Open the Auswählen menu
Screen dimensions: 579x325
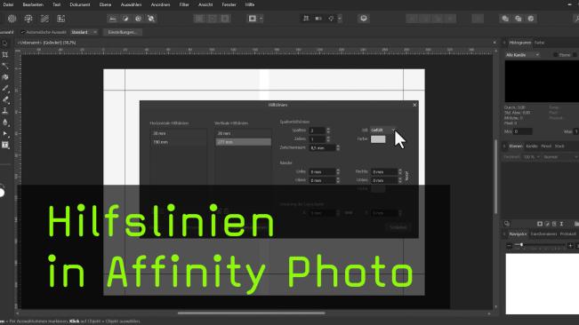pyautogui.click(x=131, y=4)
